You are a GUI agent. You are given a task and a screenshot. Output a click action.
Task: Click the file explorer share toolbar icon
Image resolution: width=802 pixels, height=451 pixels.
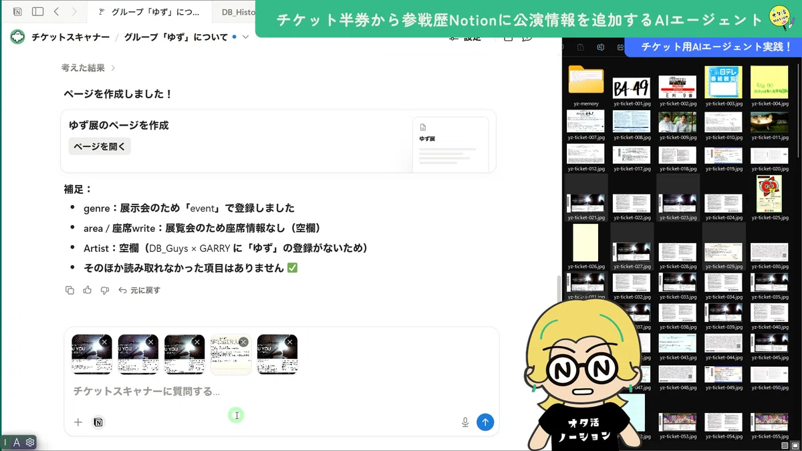pos(621,47)
